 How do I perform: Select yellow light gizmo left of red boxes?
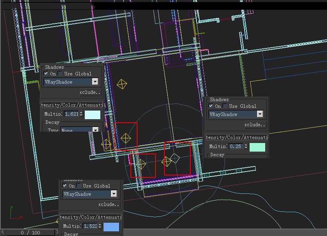106,144
